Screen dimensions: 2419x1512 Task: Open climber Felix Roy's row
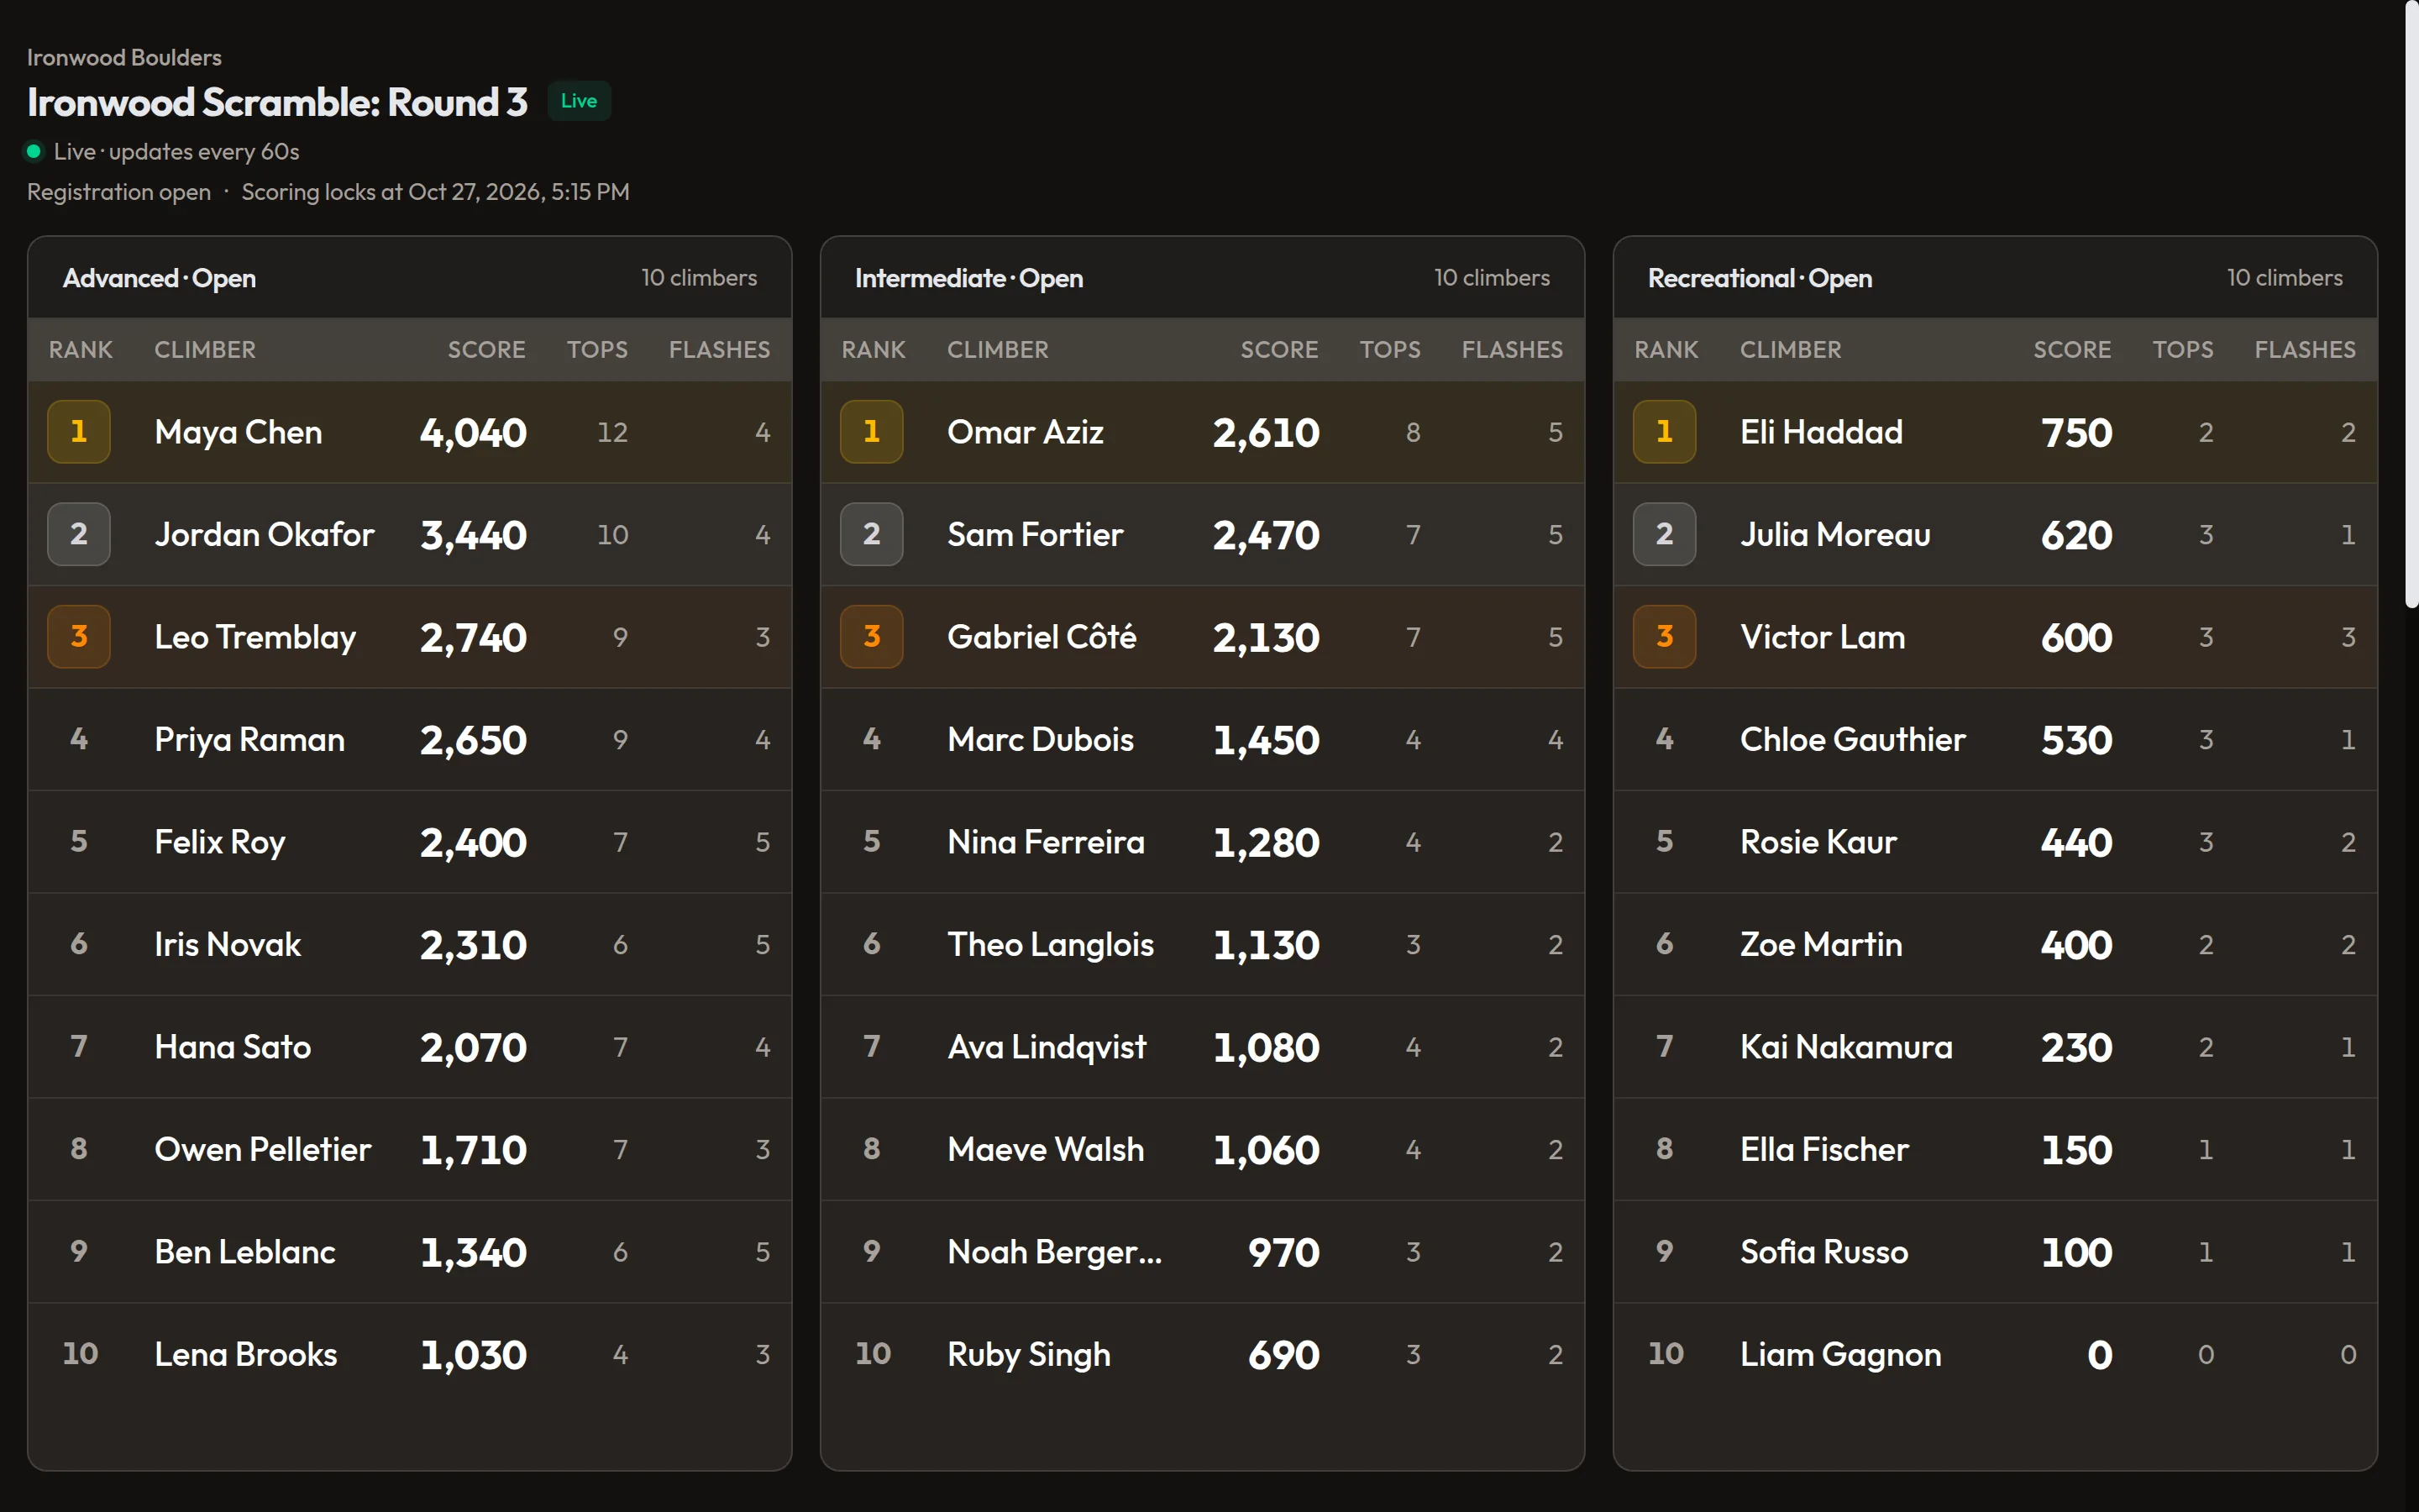410,842
